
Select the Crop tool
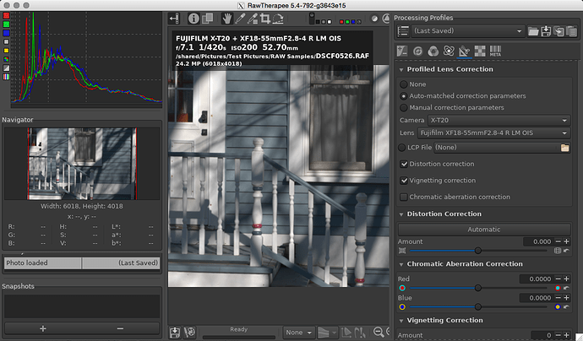click(264, 19)
